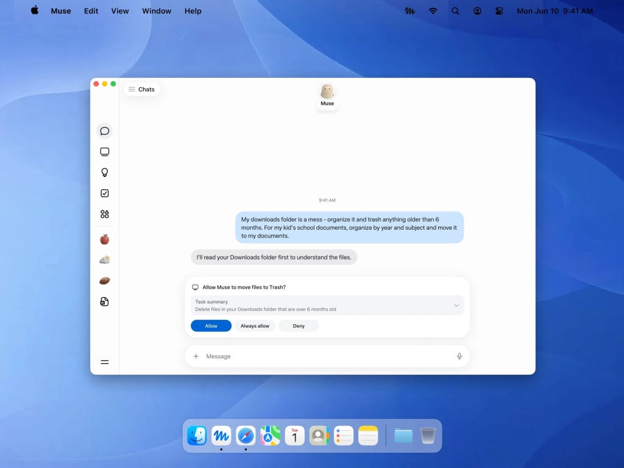Open the shapes grid sidebar icon

(105, 214)
